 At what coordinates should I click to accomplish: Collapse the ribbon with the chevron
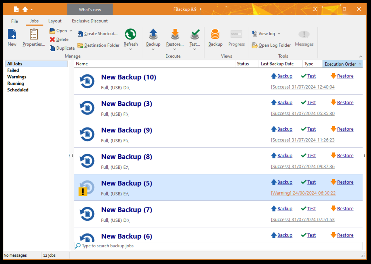(x=360, y=56)
